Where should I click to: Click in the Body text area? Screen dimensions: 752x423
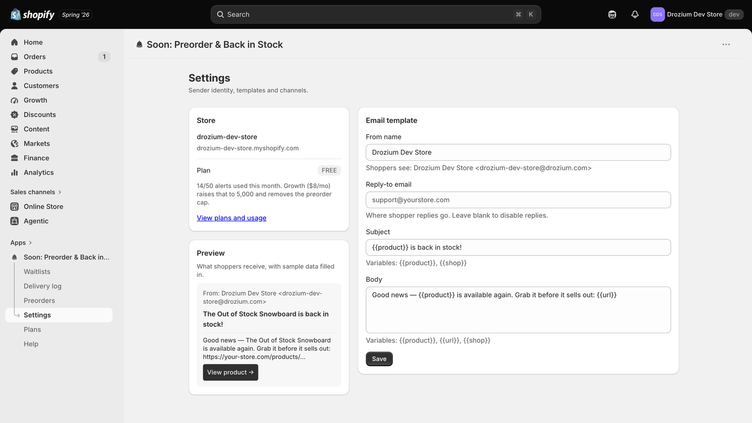pos(518,310)
